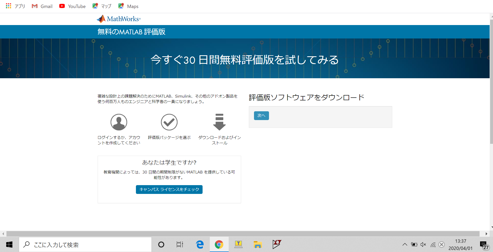The width and height of the screenshot is (493, 252).
Task: Open Task View on taskbar
Action: (180, 245)
